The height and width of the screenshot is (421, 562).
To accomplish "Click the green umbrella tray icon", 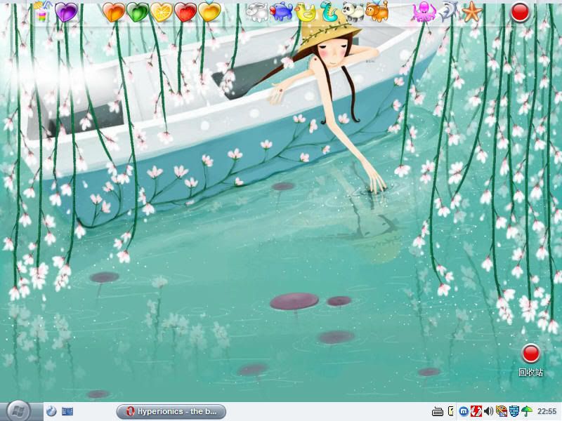I will pyautogui.click(x=526, y=411).
